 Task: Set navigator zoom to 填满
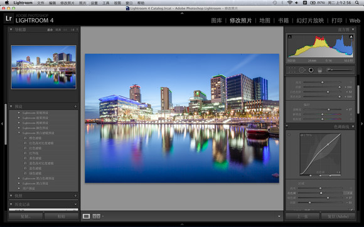click(x=58, y=29)
